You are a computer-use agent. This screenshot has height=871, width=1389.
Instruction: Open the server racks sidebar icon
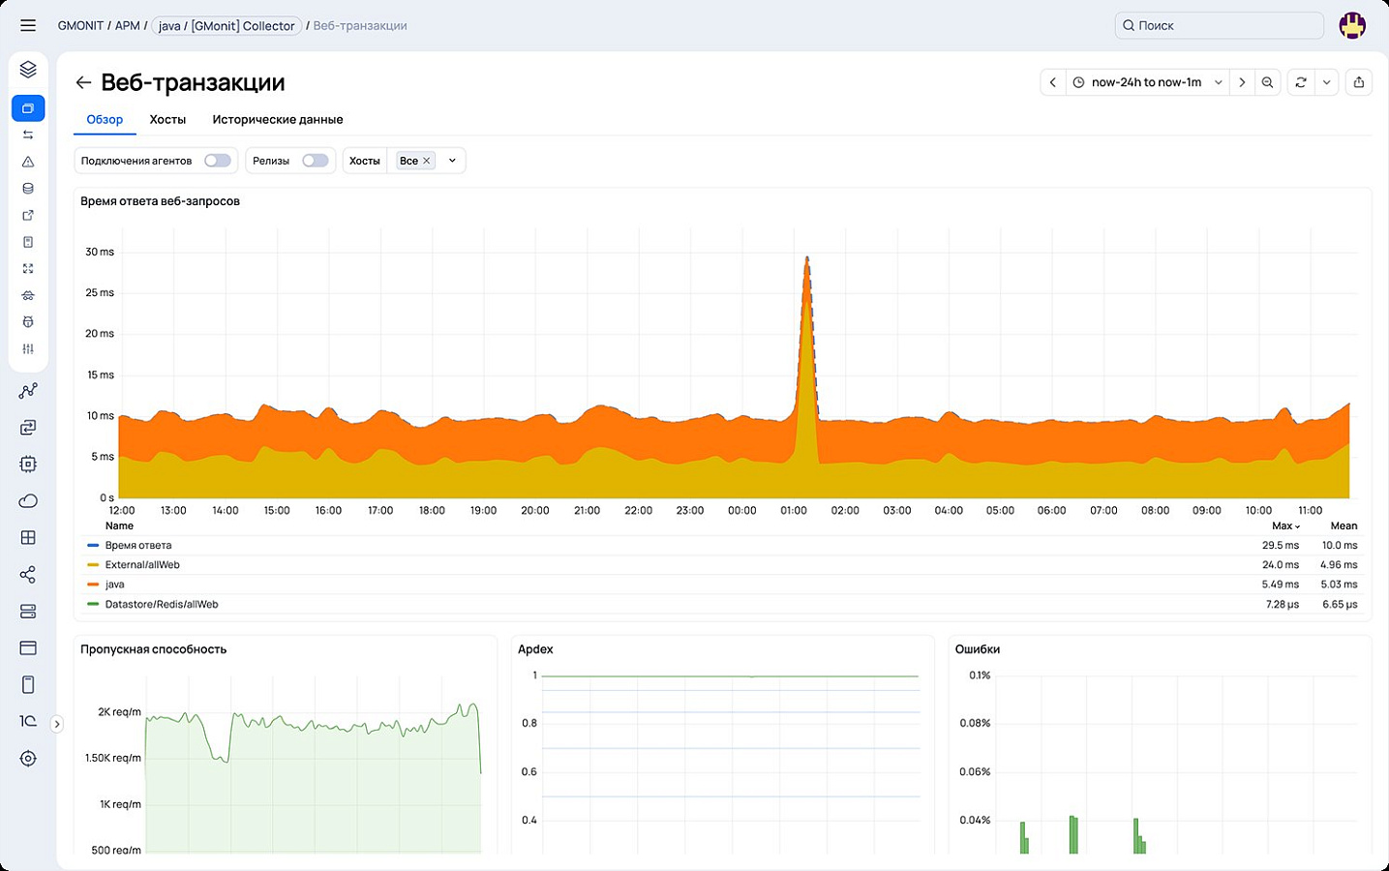coord(28,612)
